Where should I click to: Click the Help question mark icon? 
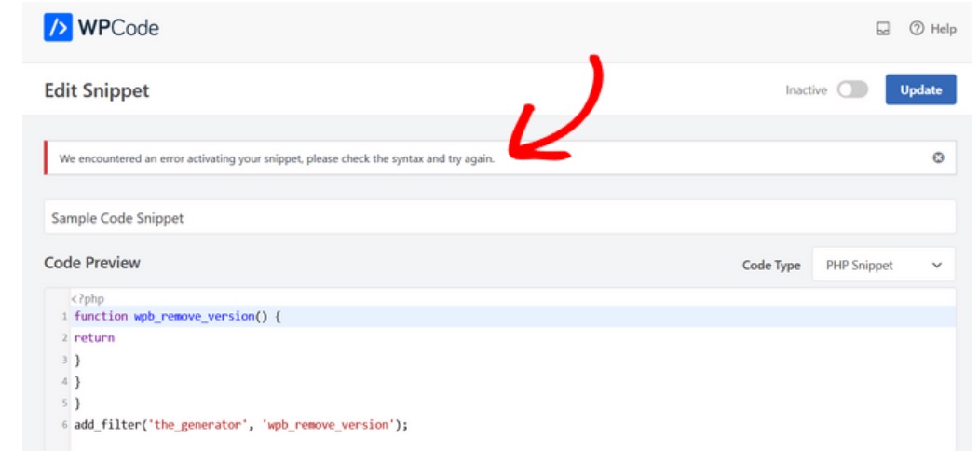(917, 29)
